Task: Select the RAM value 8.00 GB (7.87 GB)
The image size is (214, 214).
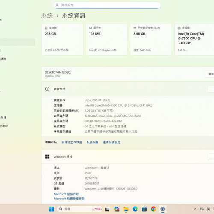Action: pos(99,110)
